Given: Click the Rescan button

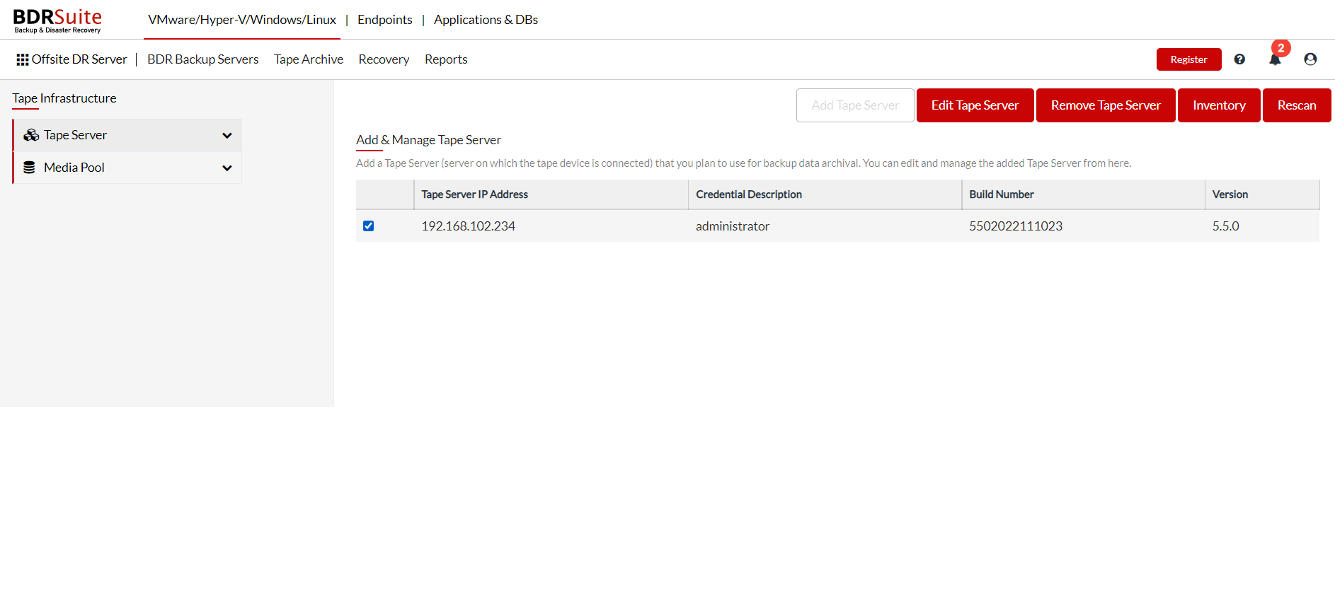Looking at the screenshot, I should pyautogui.click(x=1297, y=105).
